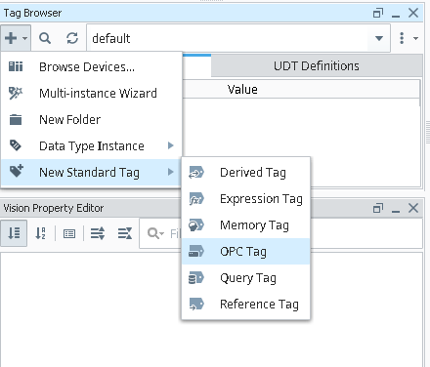This screenshot has width=430, height=367.
Task: Expand Data Type Instance submenu arrow
Action: [170, 145]
